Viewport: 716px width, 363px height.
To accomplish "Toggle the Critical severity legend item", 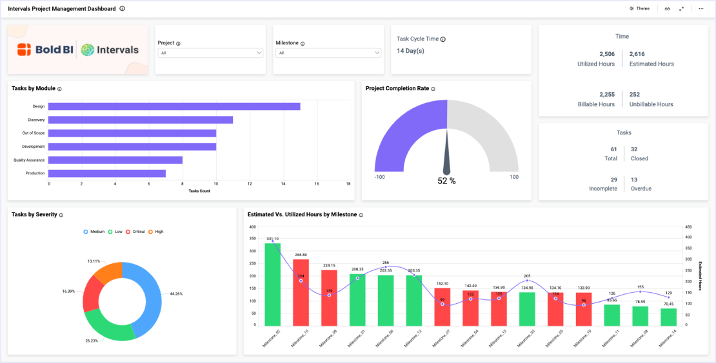I will point(135,232).
